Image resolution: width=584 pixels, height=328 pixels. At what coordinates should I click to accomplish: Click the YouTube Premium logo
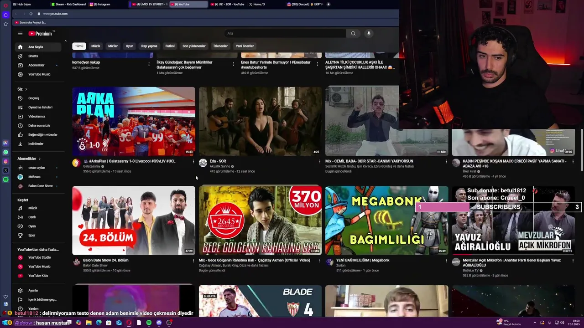pos(42,33)
